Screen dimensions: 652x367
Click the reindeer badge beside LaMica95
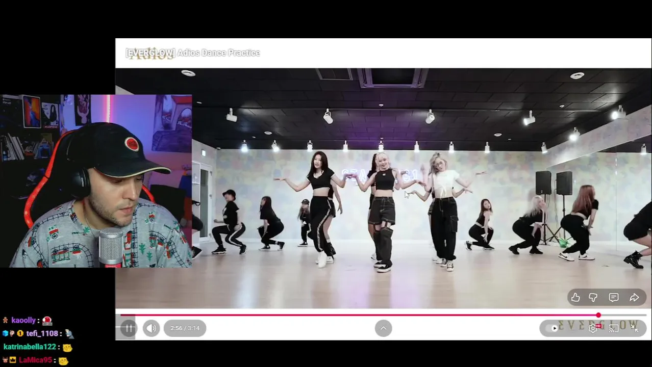point(5,360)
